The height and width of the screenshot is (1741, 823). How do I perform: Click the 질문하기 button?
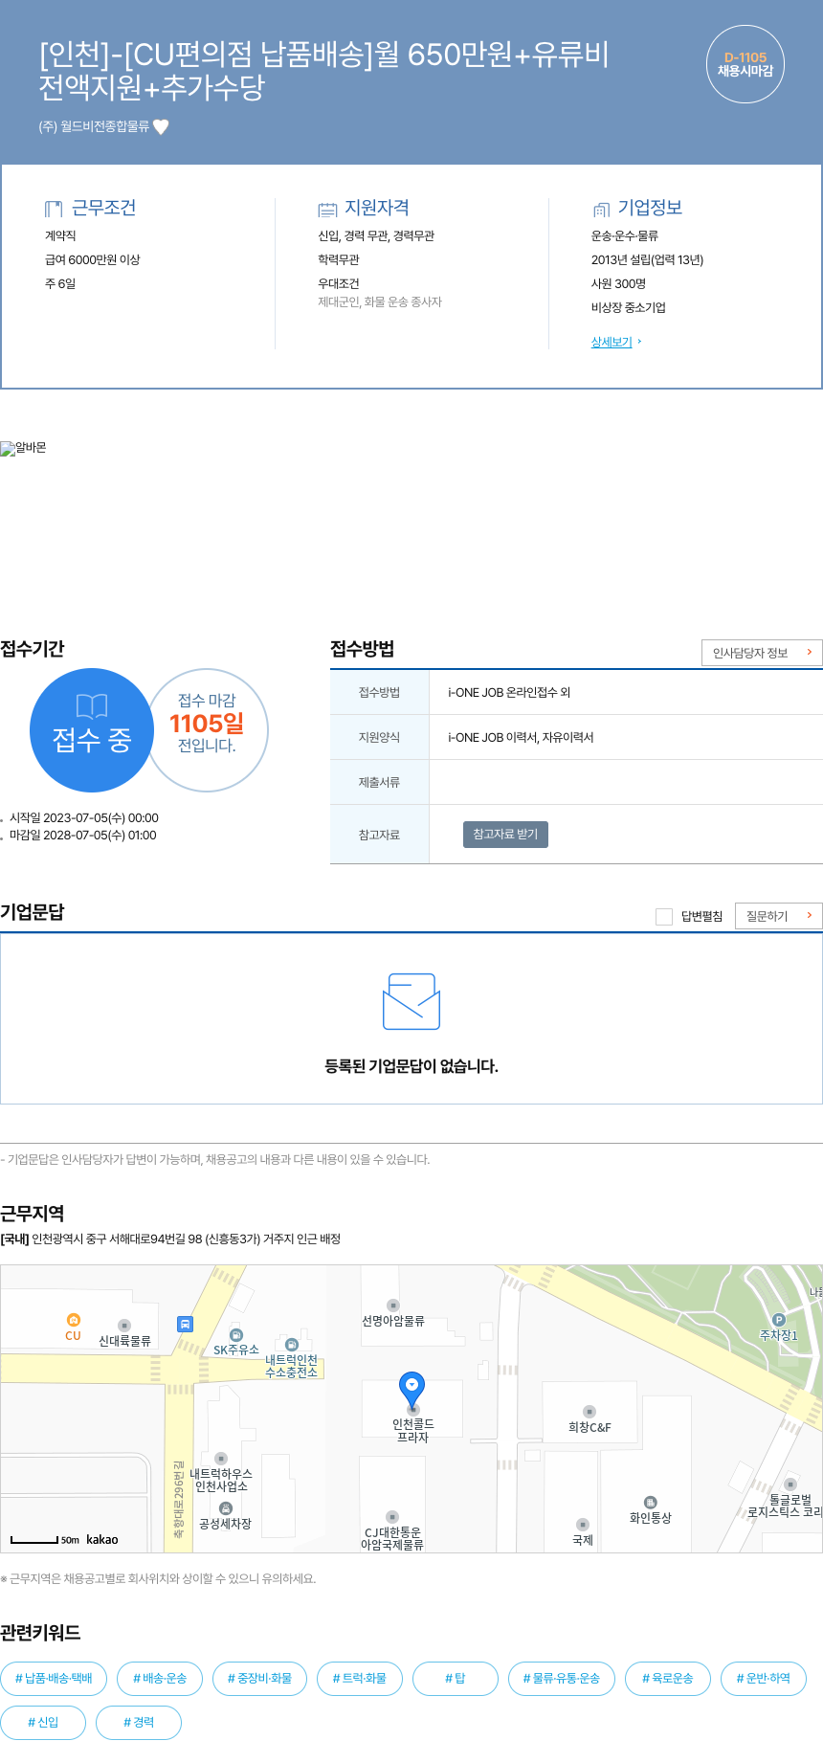click(x=779, y=916)
